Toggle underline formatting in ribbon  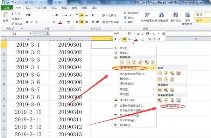(x=36, y=22)
